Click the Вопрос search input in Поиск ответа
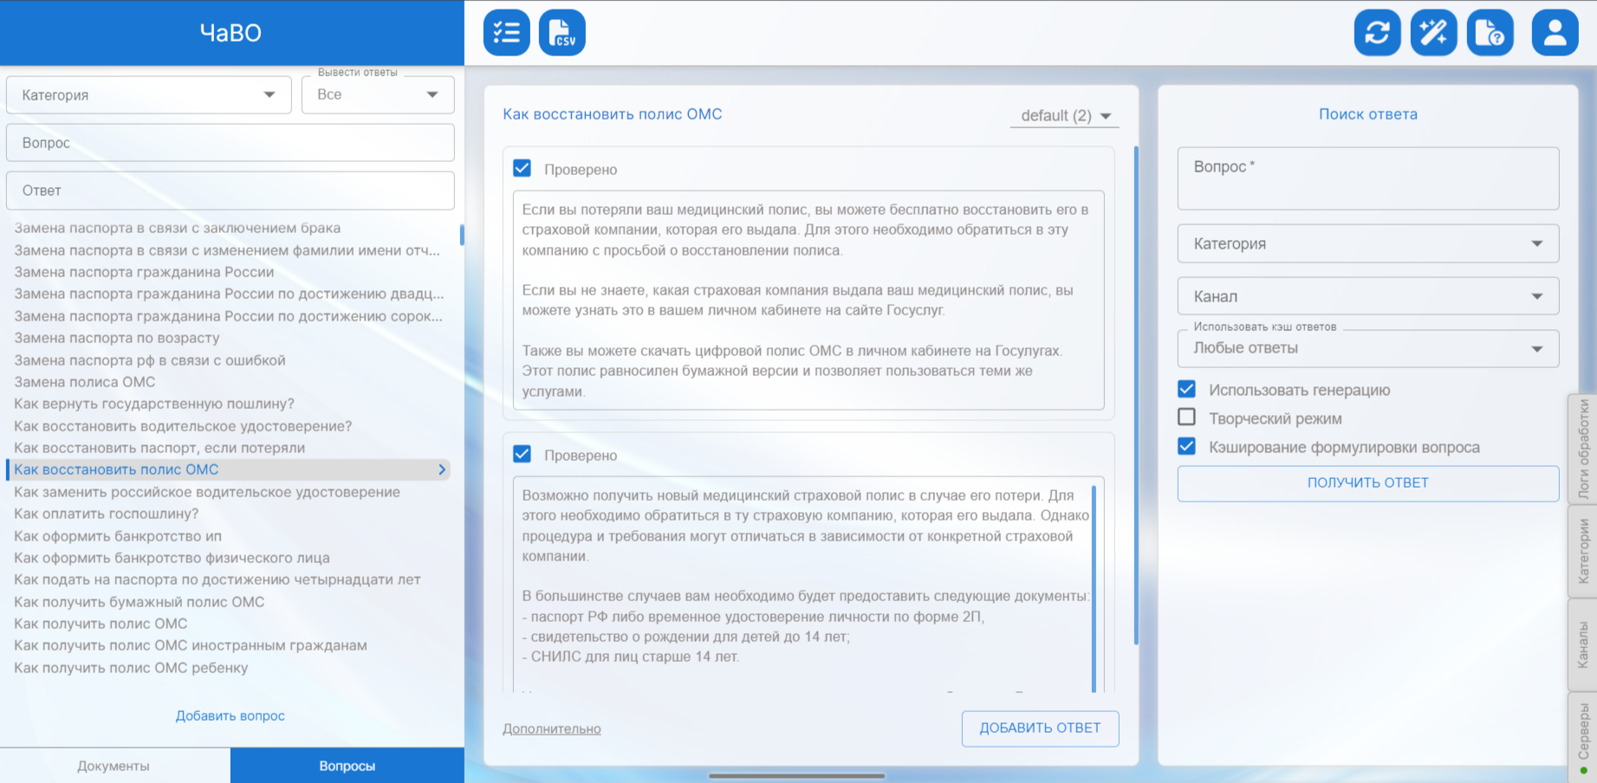This screenshot has width=1597, height=783. [1367, 178]
